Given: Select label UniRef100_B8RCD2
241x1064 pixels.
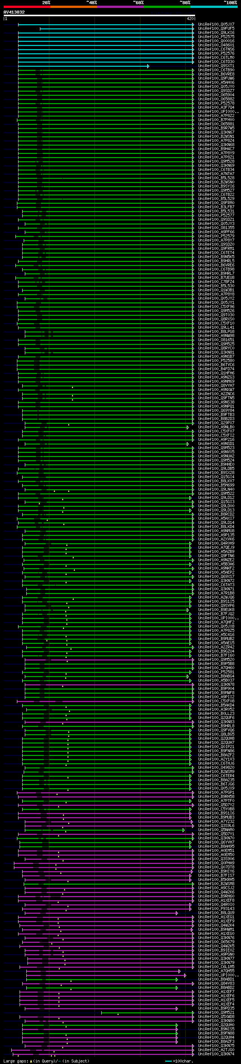Looking at the screenshot, I should [x=216, y=514].
